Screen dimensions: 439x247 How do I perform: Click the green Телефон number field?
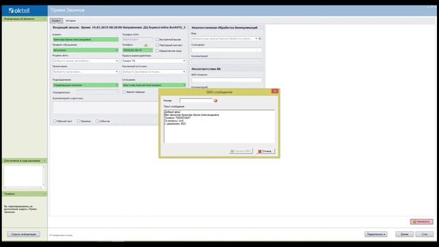click(137, 50)
